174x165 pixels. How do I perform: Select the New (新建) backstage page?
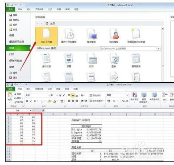click(18, 48)
